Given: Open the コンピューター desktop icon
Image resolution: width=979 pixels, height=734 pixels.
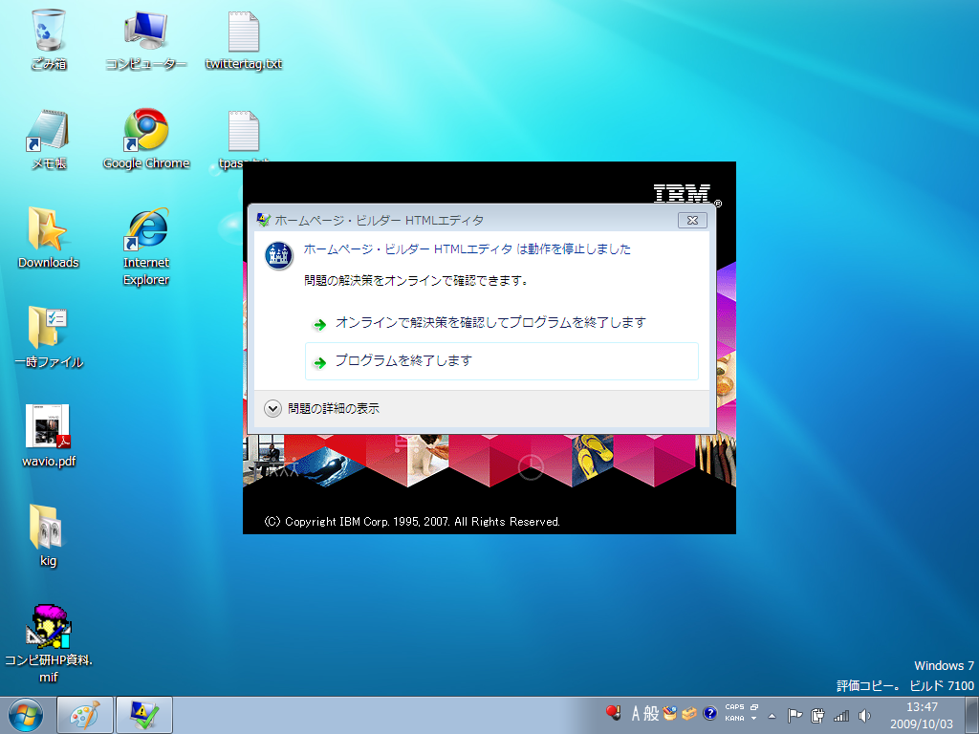Looking at the screenshot, I should pos(145,38).
